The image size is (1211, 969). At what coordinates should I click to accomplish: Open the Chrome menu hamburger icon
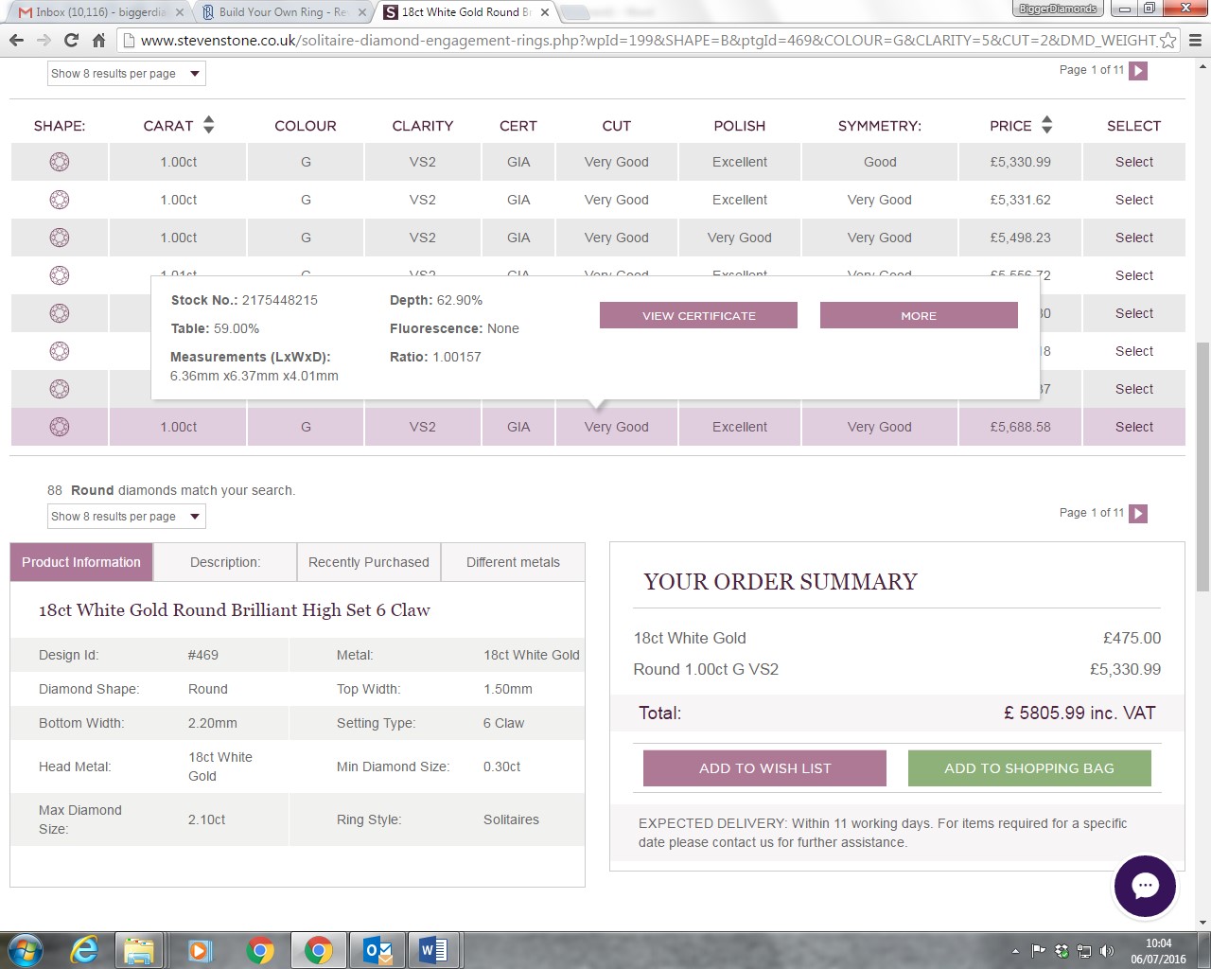1195,40
